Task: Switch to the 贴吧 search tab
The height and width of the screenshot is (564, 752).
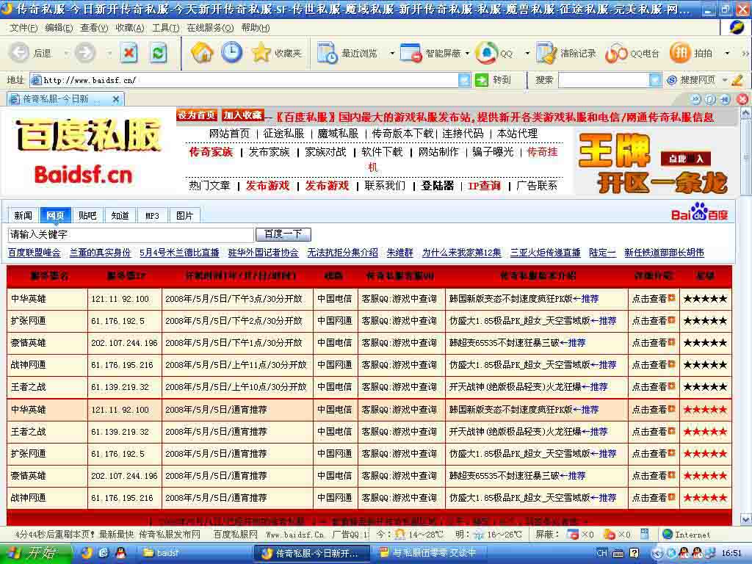Action: pyautogui.click(x=87, y=215)
